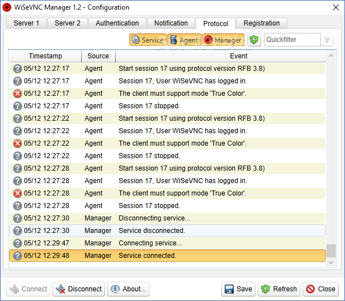Sort by the Source column header
The height and width of the screenshot is (301, 345).
tap(98, 56)
